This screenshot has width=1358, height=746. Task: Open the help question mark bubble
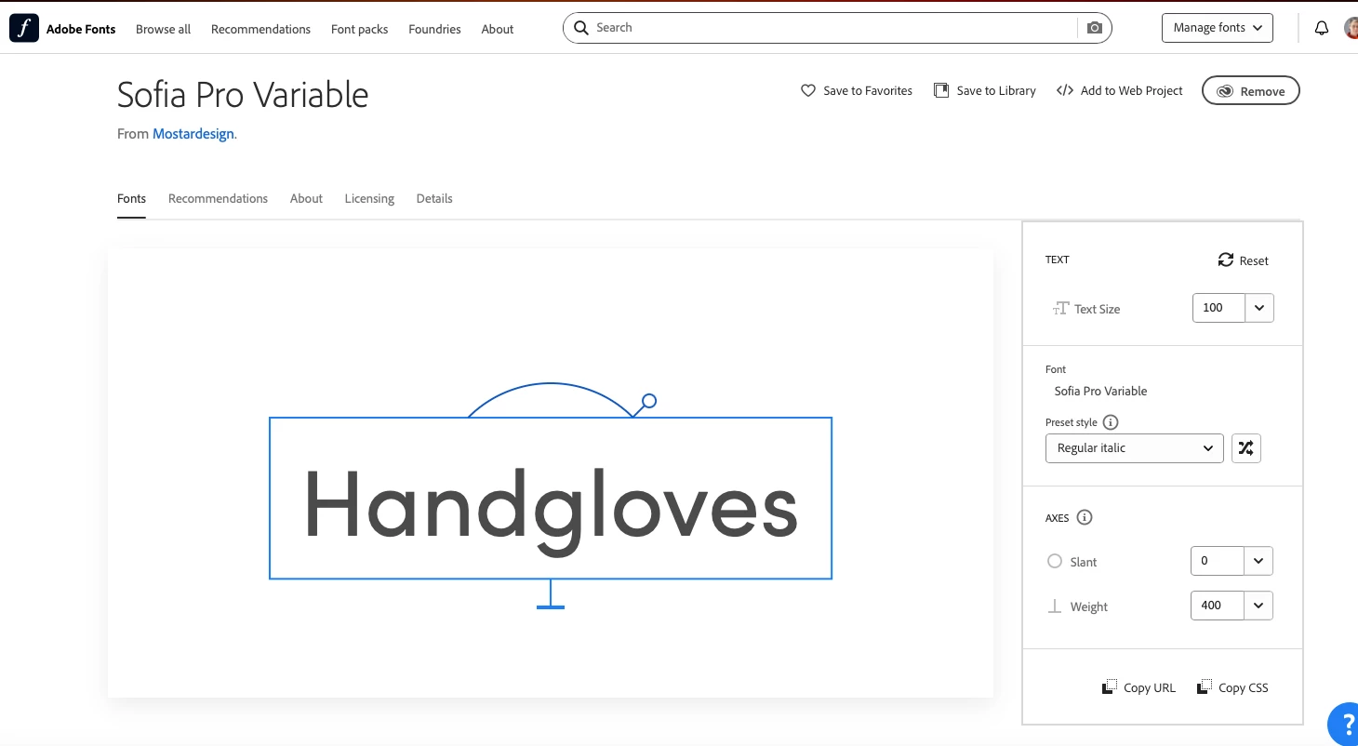click(x=1345, y=724)
